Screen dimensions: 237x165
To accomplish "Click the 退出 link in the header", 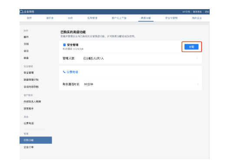I will (207, 12).
